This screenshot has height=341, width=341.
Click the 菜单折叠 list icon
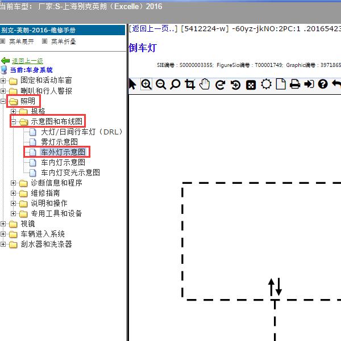point(44,41)
